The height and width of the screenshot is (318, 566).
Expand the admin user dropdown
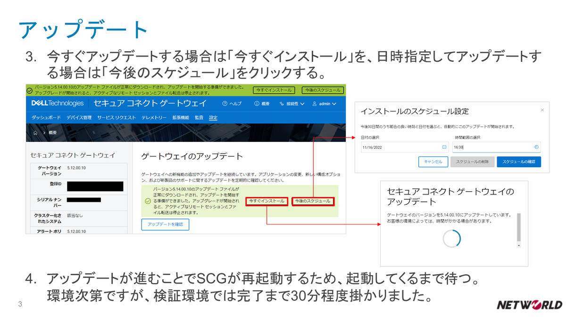325,104
